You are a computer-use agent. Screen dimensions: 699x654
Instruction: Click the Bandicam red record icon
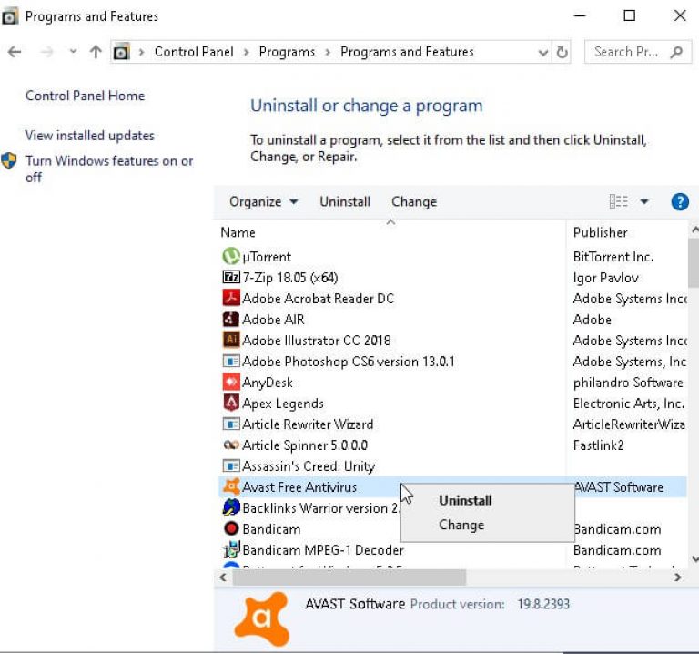[231, 529]
